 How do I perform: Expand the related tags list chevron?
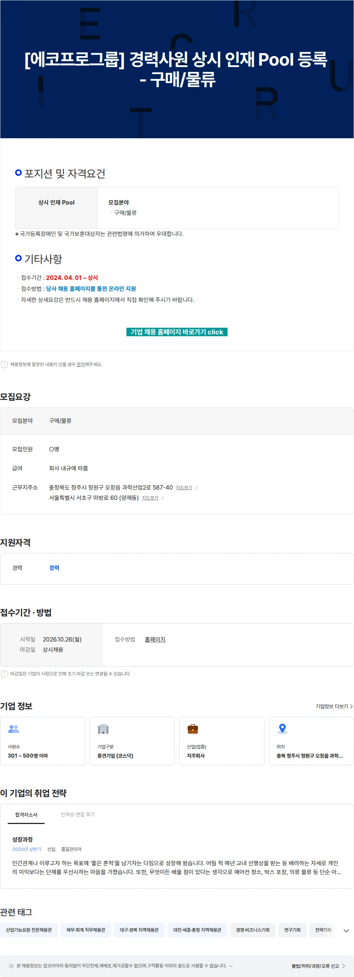346,930
